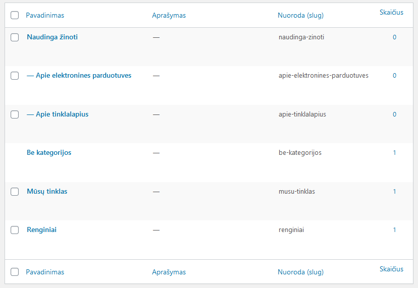Tick the Apie tinklalapius row checkbox
This screenshot has height=288, width=418.
coord(15,114)
